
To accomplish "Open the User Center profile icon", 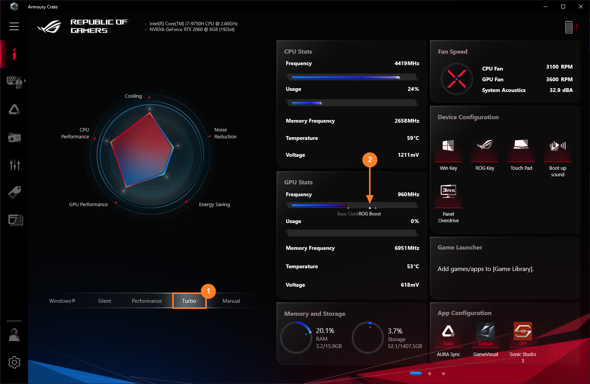I will click(15, 335).
